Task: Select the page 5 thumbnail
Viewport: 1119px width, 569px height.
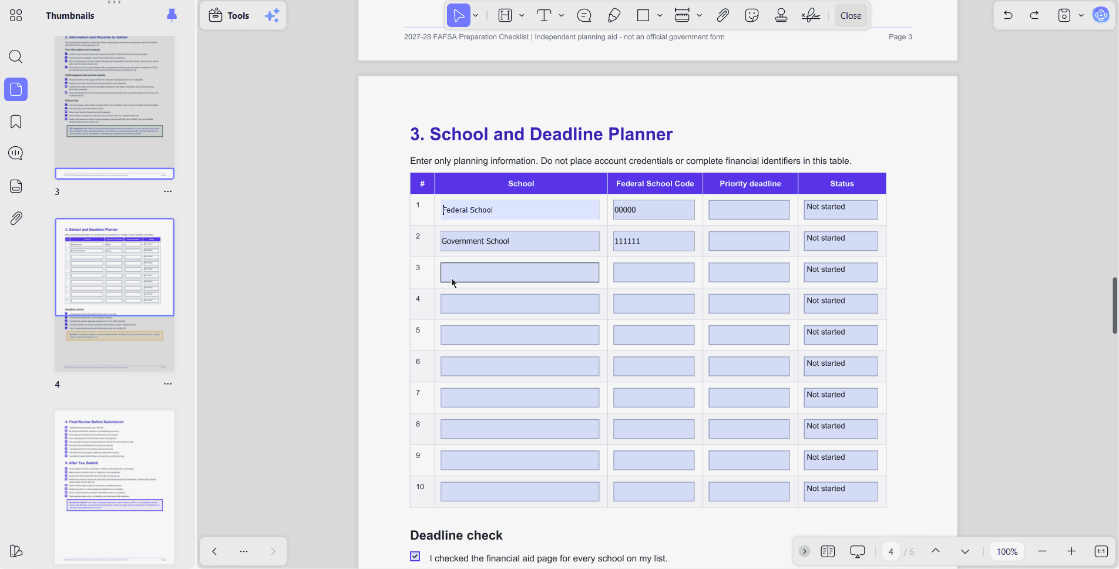Action: [x=115, y=487]
